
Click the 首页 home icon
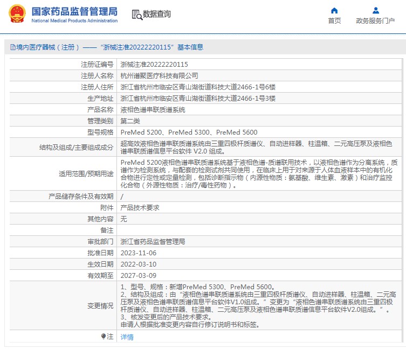point(334,11)
